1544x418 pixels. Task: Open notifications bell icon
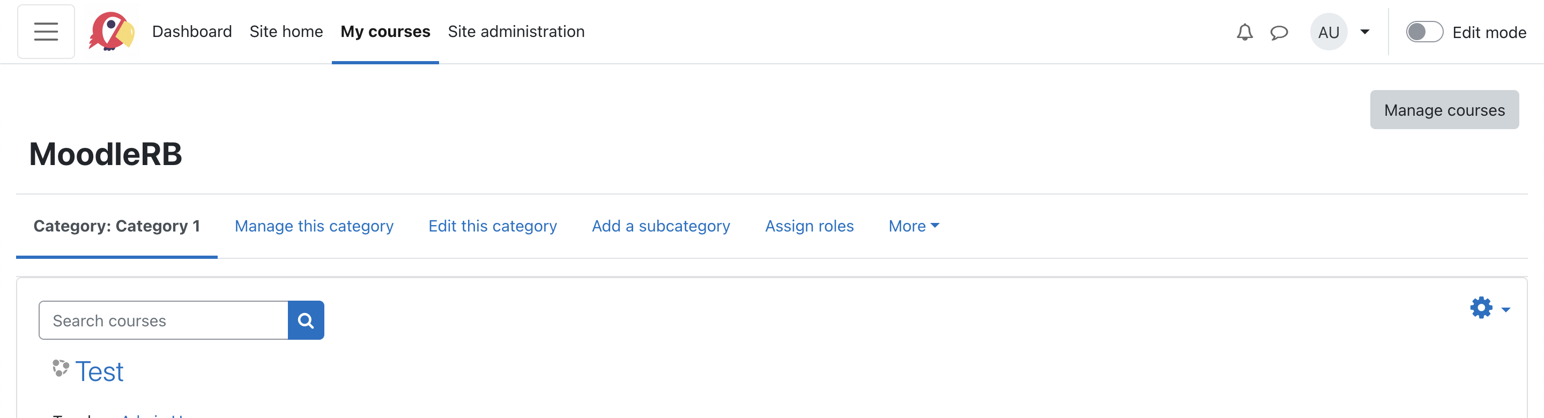pos(1244,32)
